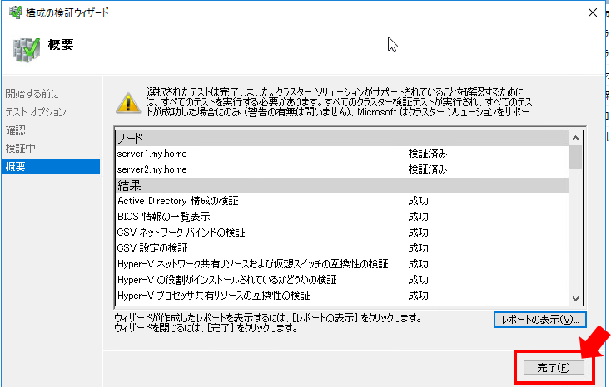Select Active Directory 構成の検証 row

pyautogui.click(x=342, y=201)
